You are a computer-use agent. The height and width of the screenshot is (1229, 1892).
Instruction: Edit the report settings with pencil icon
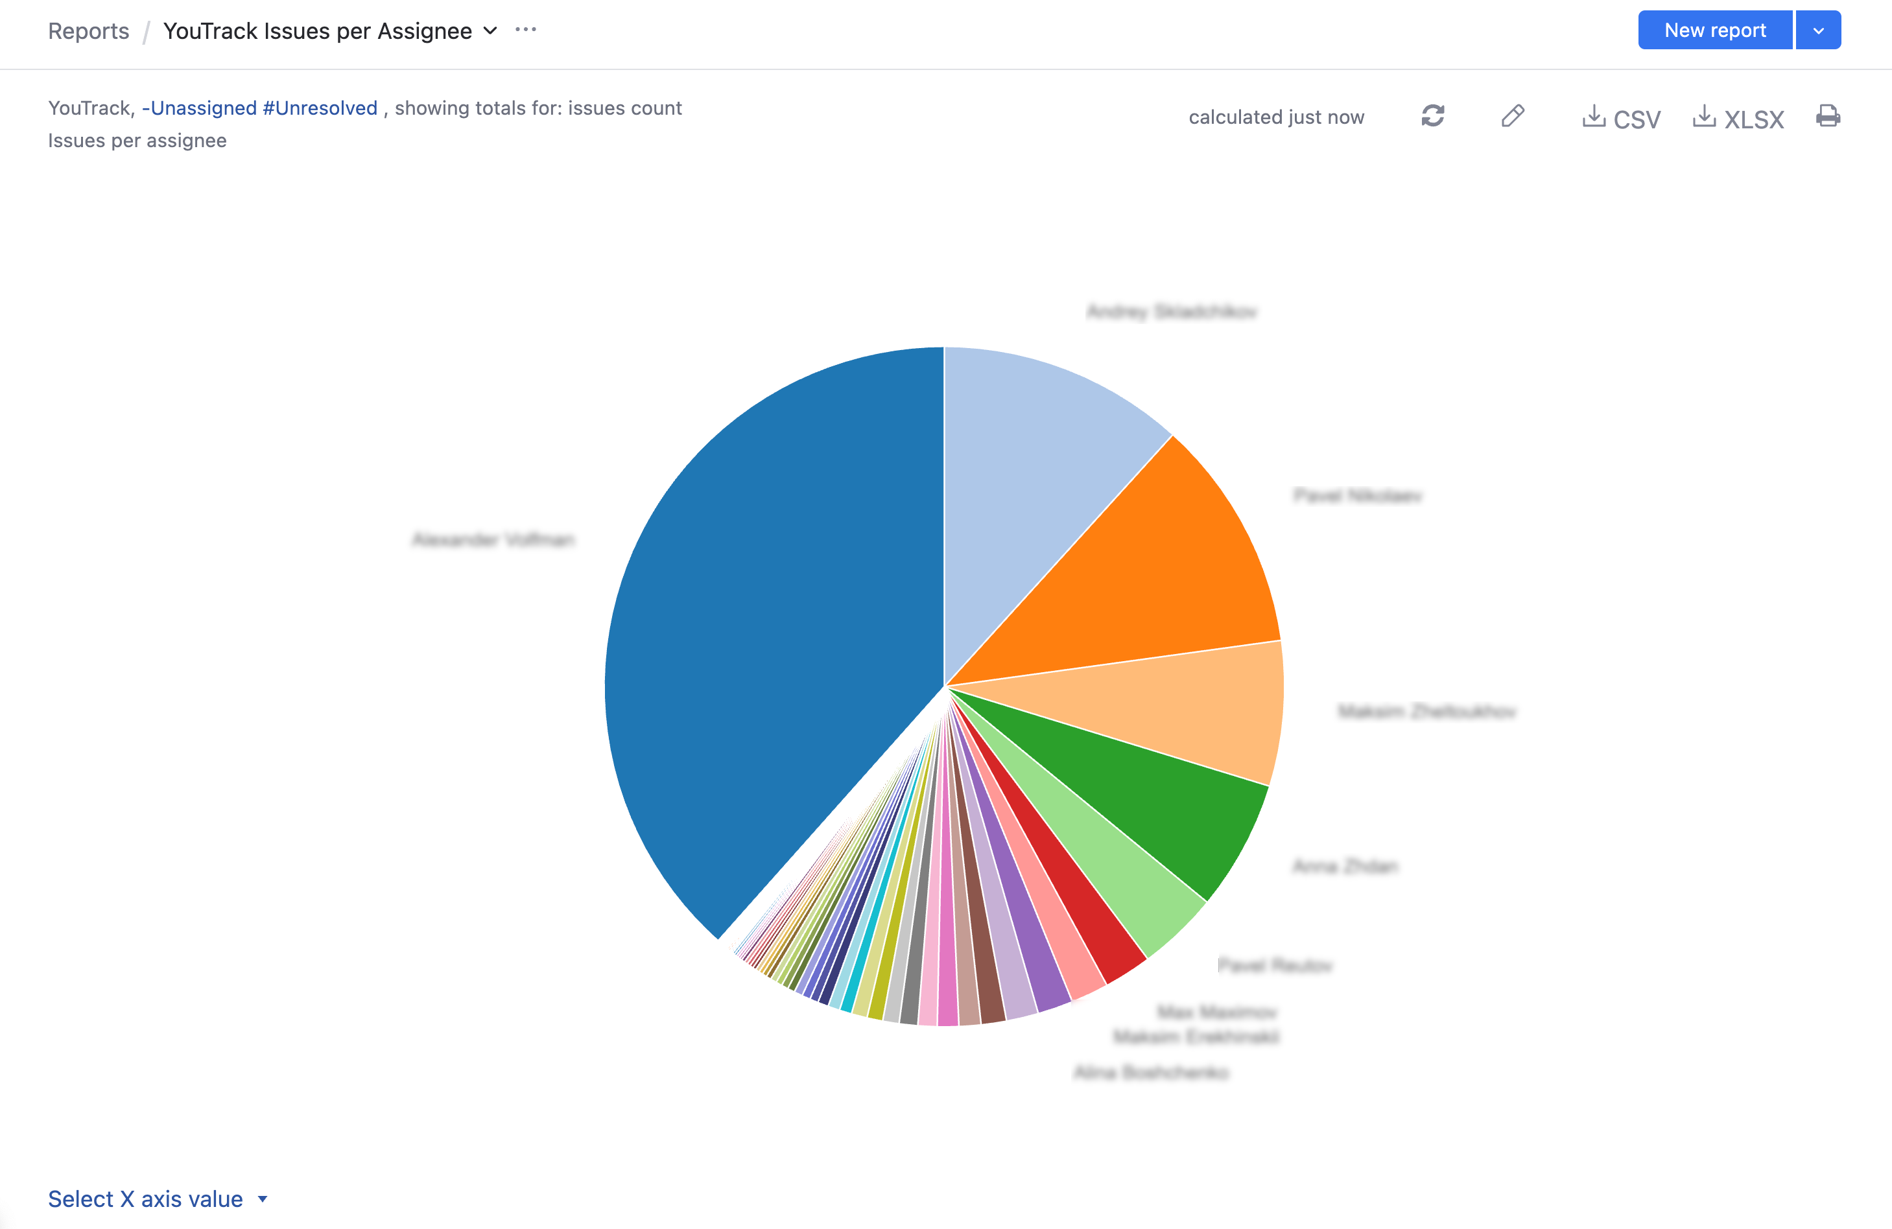coord(1512,116)
